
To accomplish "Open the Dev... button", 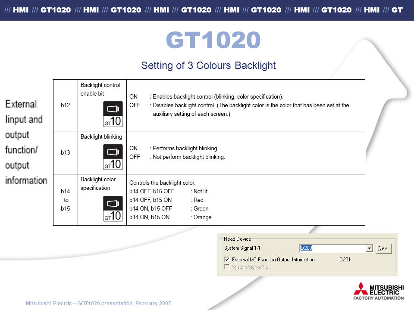I will 384,248.
